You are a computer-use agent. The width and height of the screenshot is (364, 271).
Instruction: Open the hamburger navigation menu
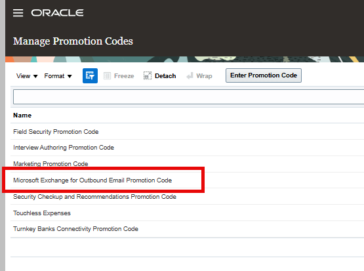(x=18, y=12)
